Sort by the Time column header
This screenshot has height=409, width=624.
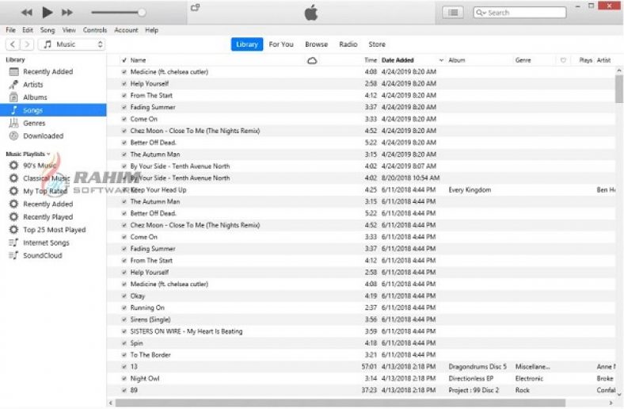coord(371,60)
